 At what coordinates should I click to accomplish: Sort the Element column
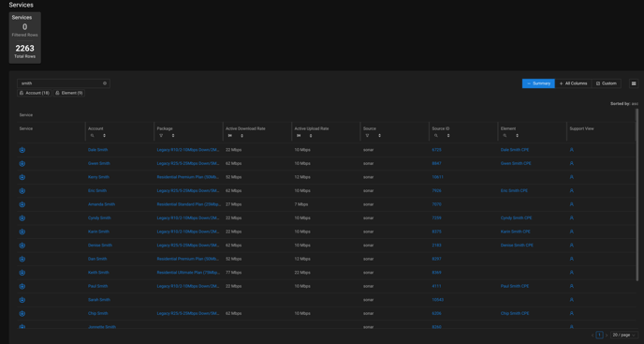[517, 135]
